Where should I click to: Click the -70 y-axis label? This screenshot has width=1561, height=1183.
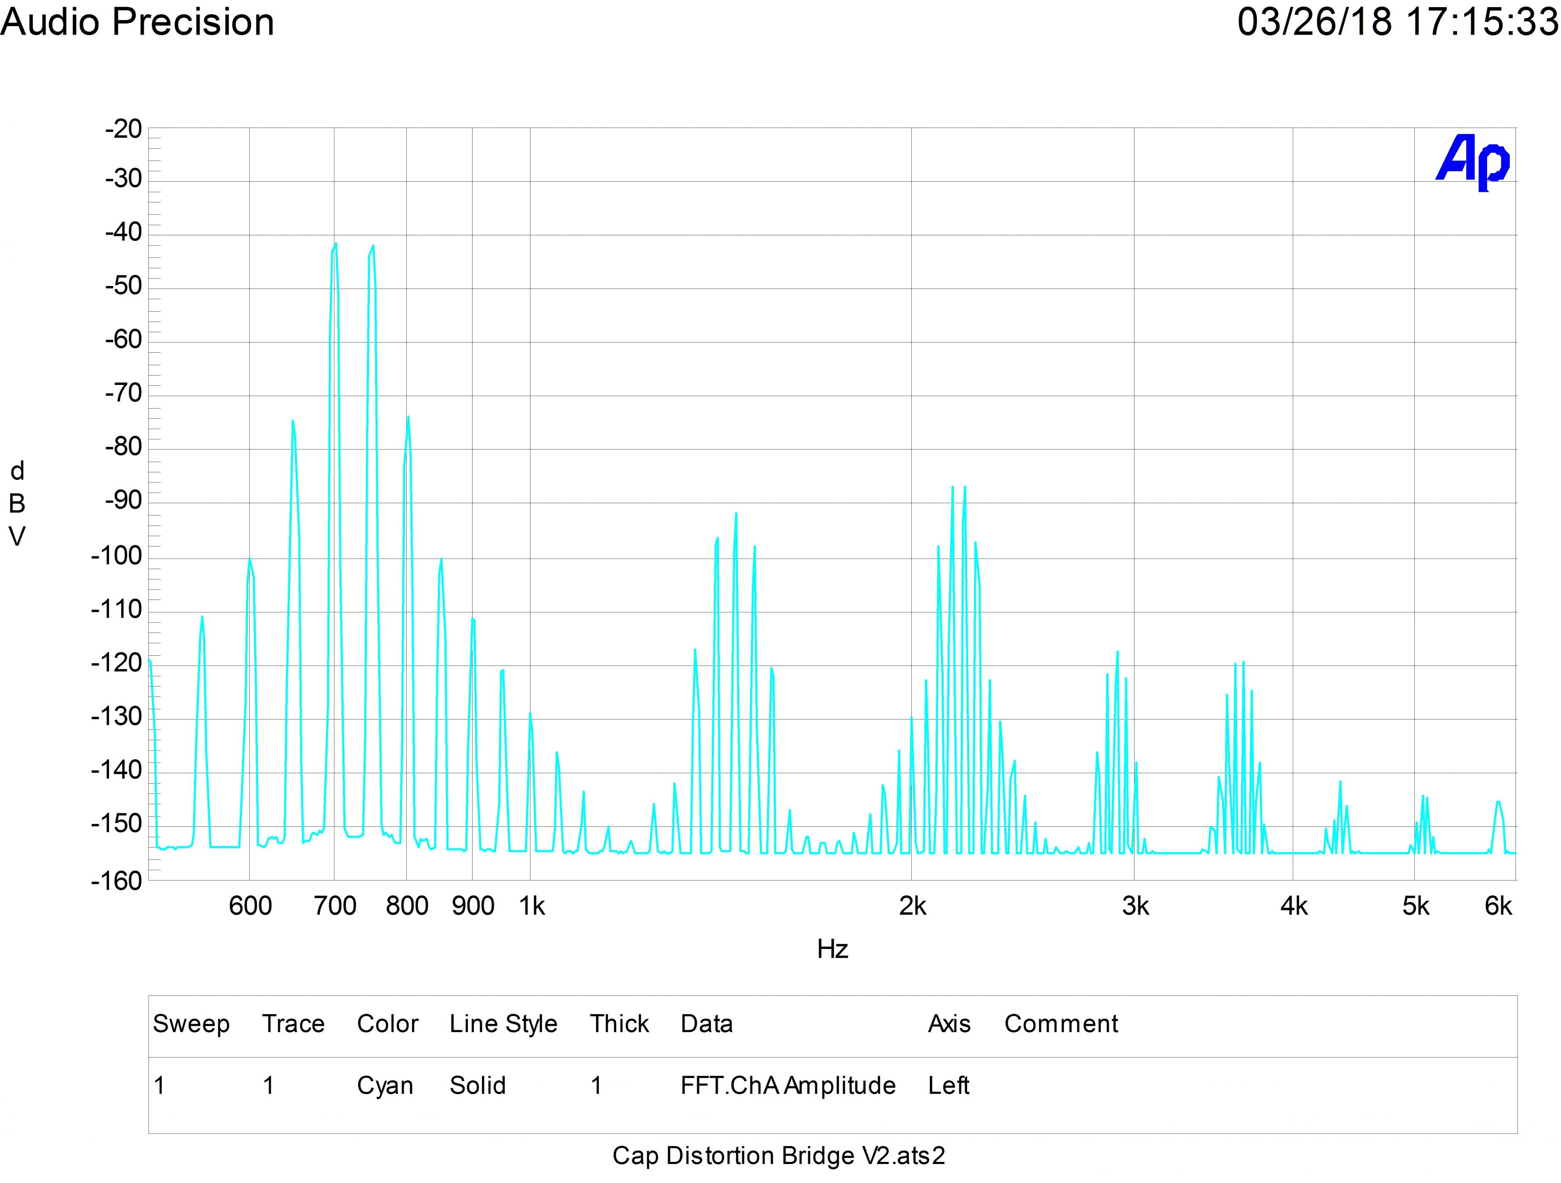(x=123, y=394)
